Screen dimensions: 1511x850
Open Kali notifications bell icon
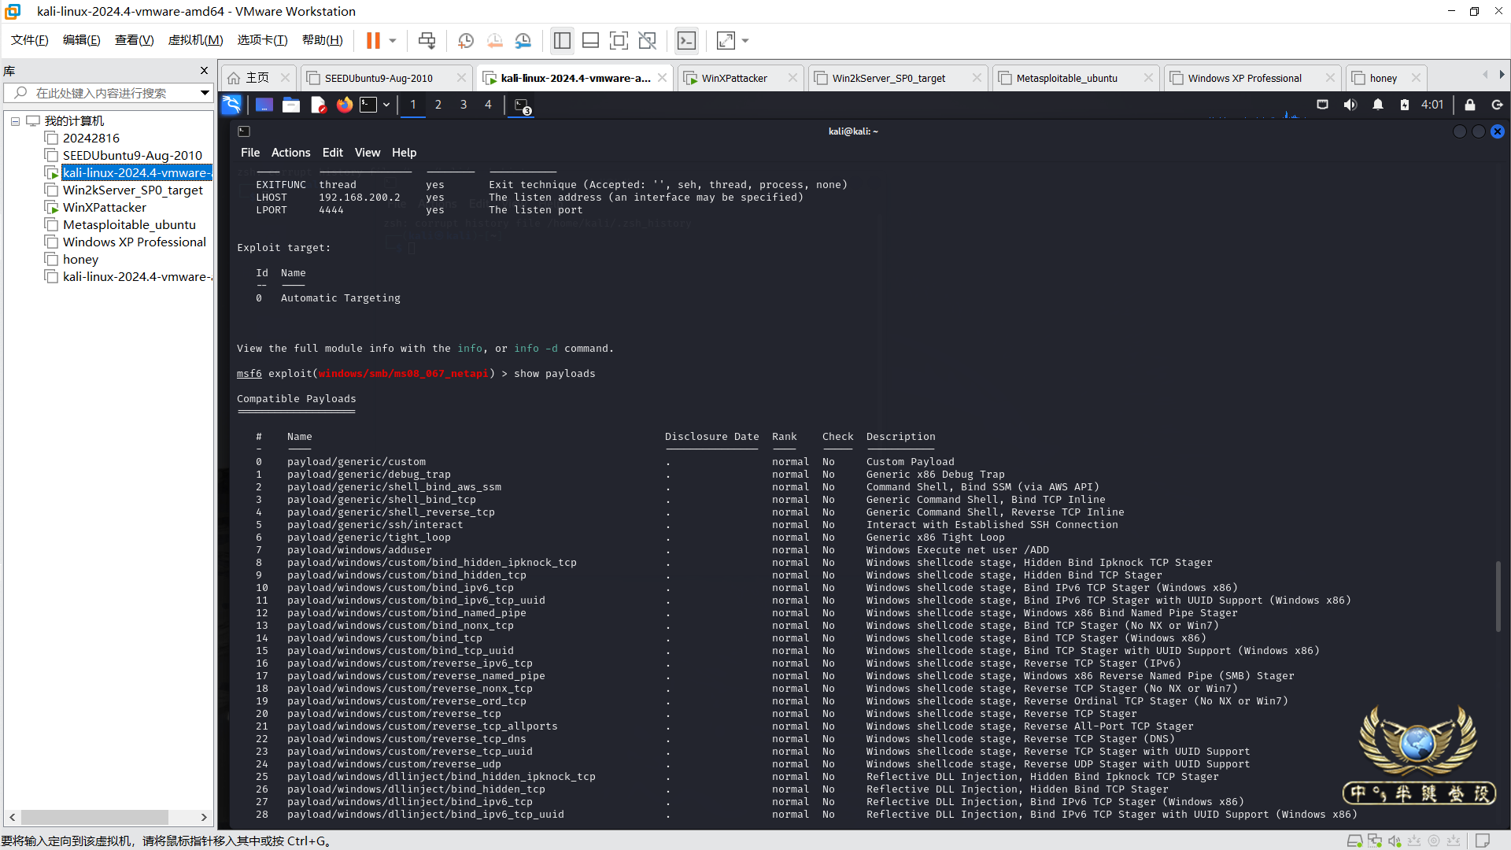pyautogui.click(x=1377, y=105)
